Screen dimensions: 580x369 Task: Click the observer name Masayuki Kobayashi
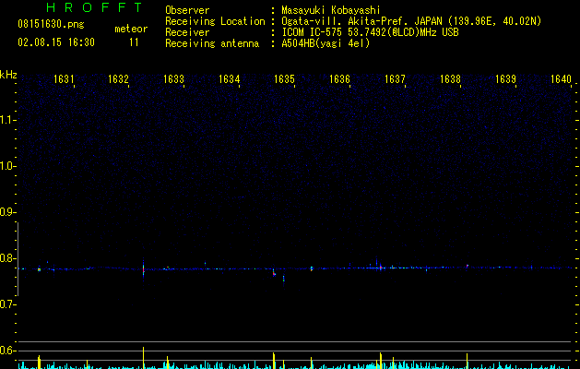tap(331, 10)
